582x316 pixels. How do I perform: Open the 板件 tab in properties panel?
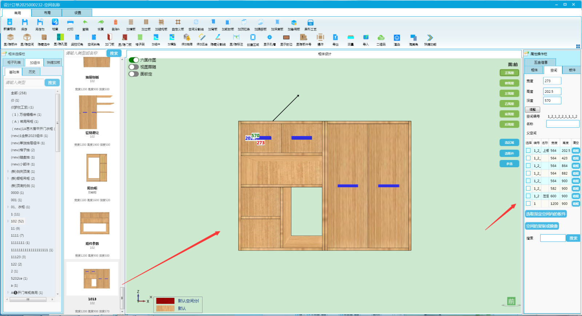pos(572,70)
